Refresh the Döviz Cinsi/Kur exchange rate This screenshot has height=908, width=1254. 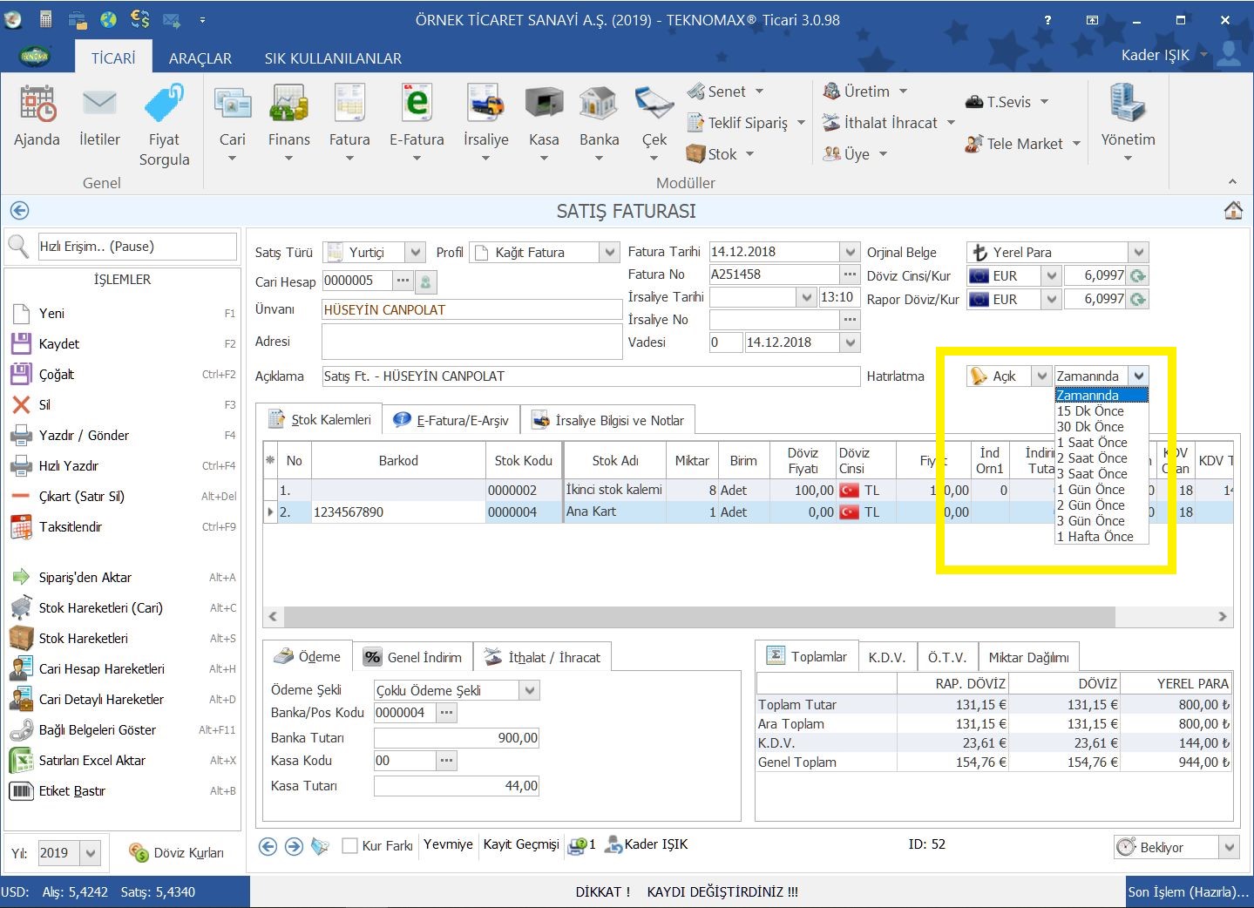[x=1137, y=276]
